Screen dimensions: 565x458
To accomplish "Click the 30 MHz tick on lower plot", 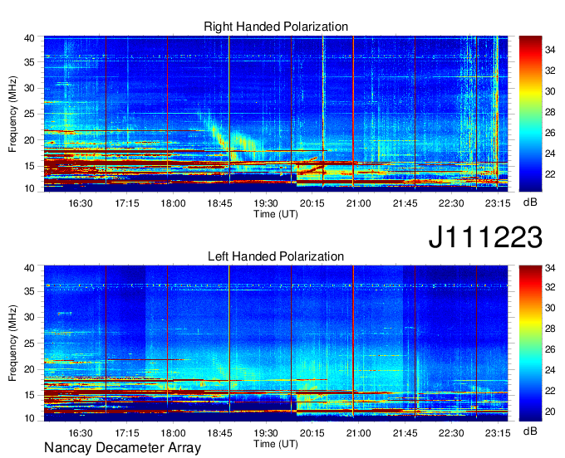I will [x=29, y=317].
